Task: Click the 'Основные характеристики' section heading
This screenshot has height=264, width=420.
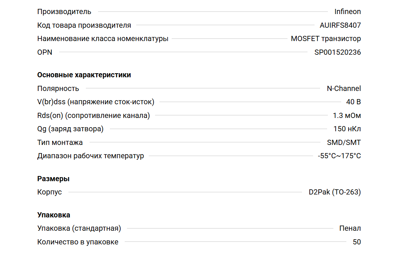Action: click(84, 75)
